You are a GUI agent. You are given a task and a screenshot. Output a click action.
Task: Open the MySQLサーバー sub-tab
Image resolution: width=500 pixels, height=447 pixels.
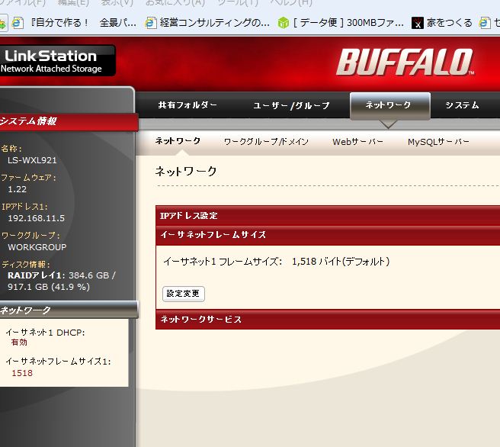tap(438, 142)
